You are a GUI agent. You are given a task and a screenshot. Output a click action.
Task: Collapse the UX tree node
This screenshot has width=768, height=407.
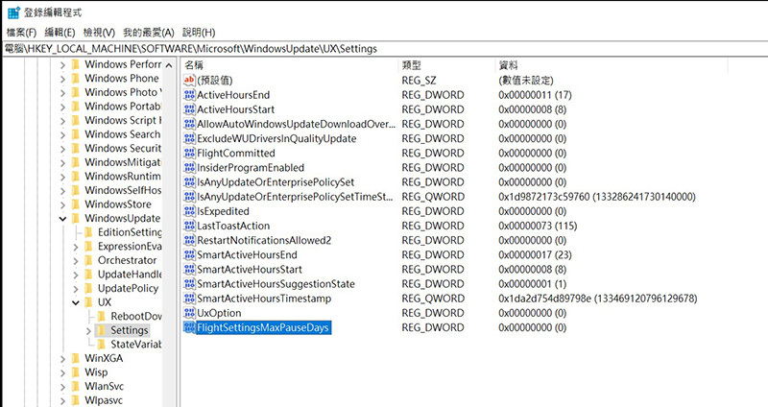coord(76,302)
